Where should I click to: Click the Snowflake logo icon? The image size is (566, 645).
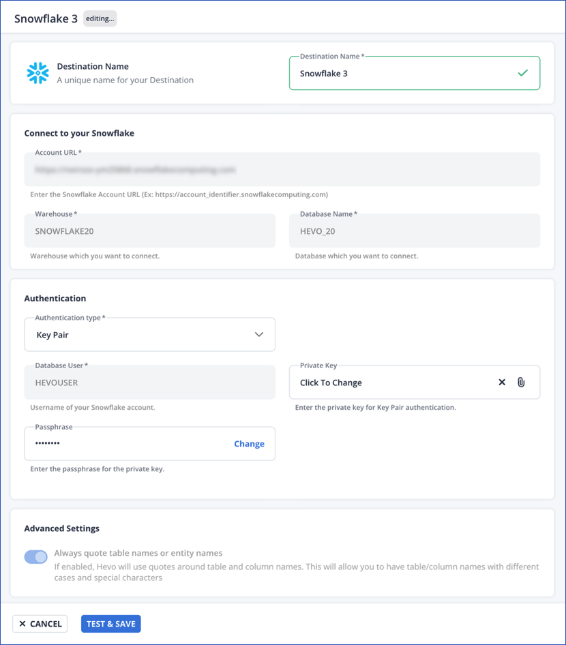pos(38,73)
